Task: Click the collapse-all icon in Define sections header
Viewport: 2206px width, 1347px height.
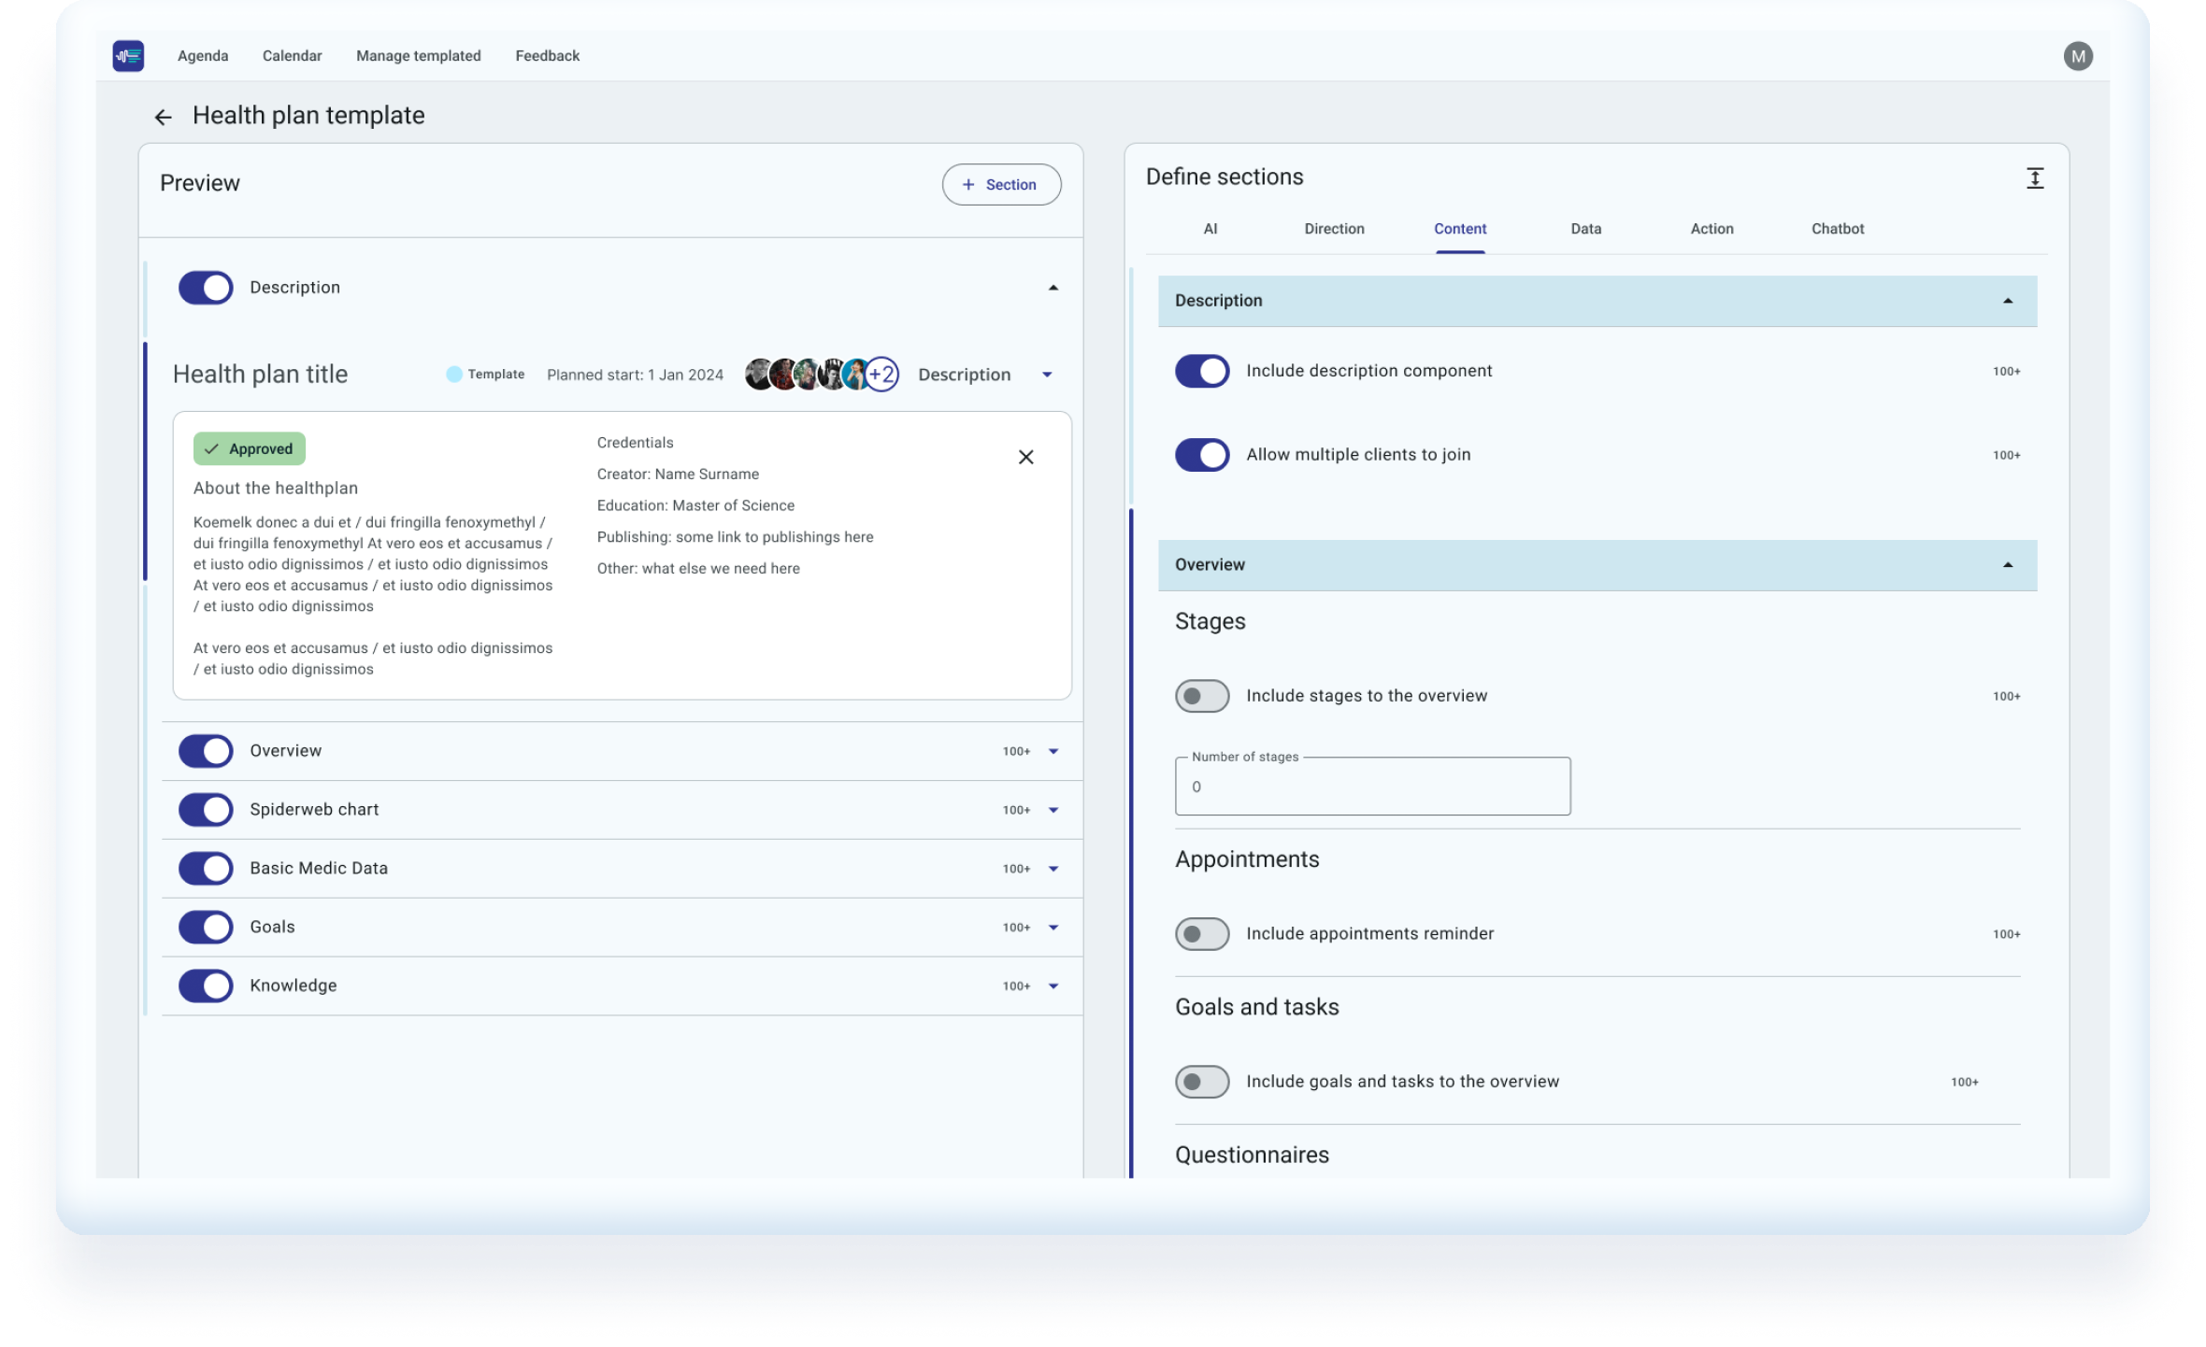Action: pos(2035,177)
